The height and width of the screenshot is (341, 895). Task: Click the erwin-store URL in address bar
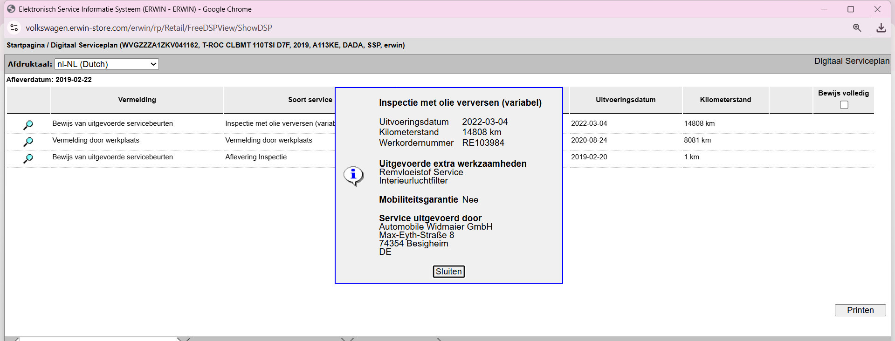click(x=149, y=28)
